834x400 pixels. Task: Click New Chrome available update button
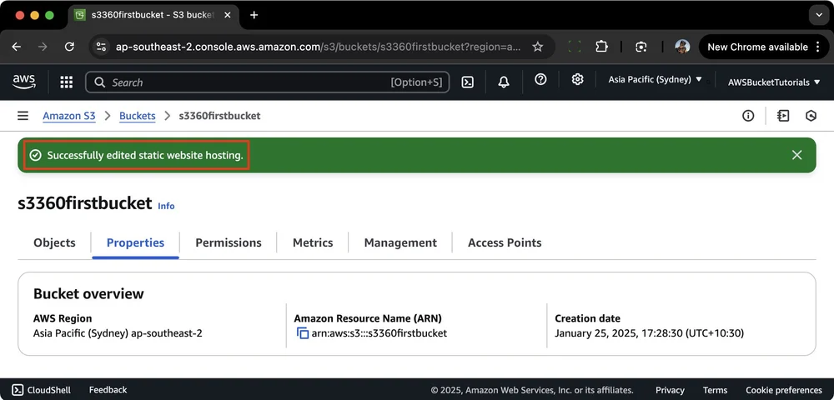point(762,47)
